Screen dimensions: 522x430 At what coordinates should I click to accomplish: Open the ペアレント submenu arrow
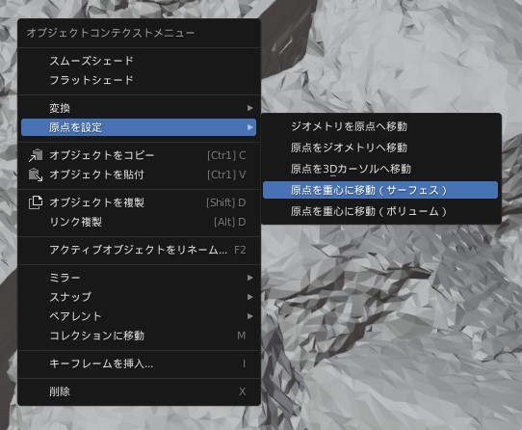coord(250,316)
